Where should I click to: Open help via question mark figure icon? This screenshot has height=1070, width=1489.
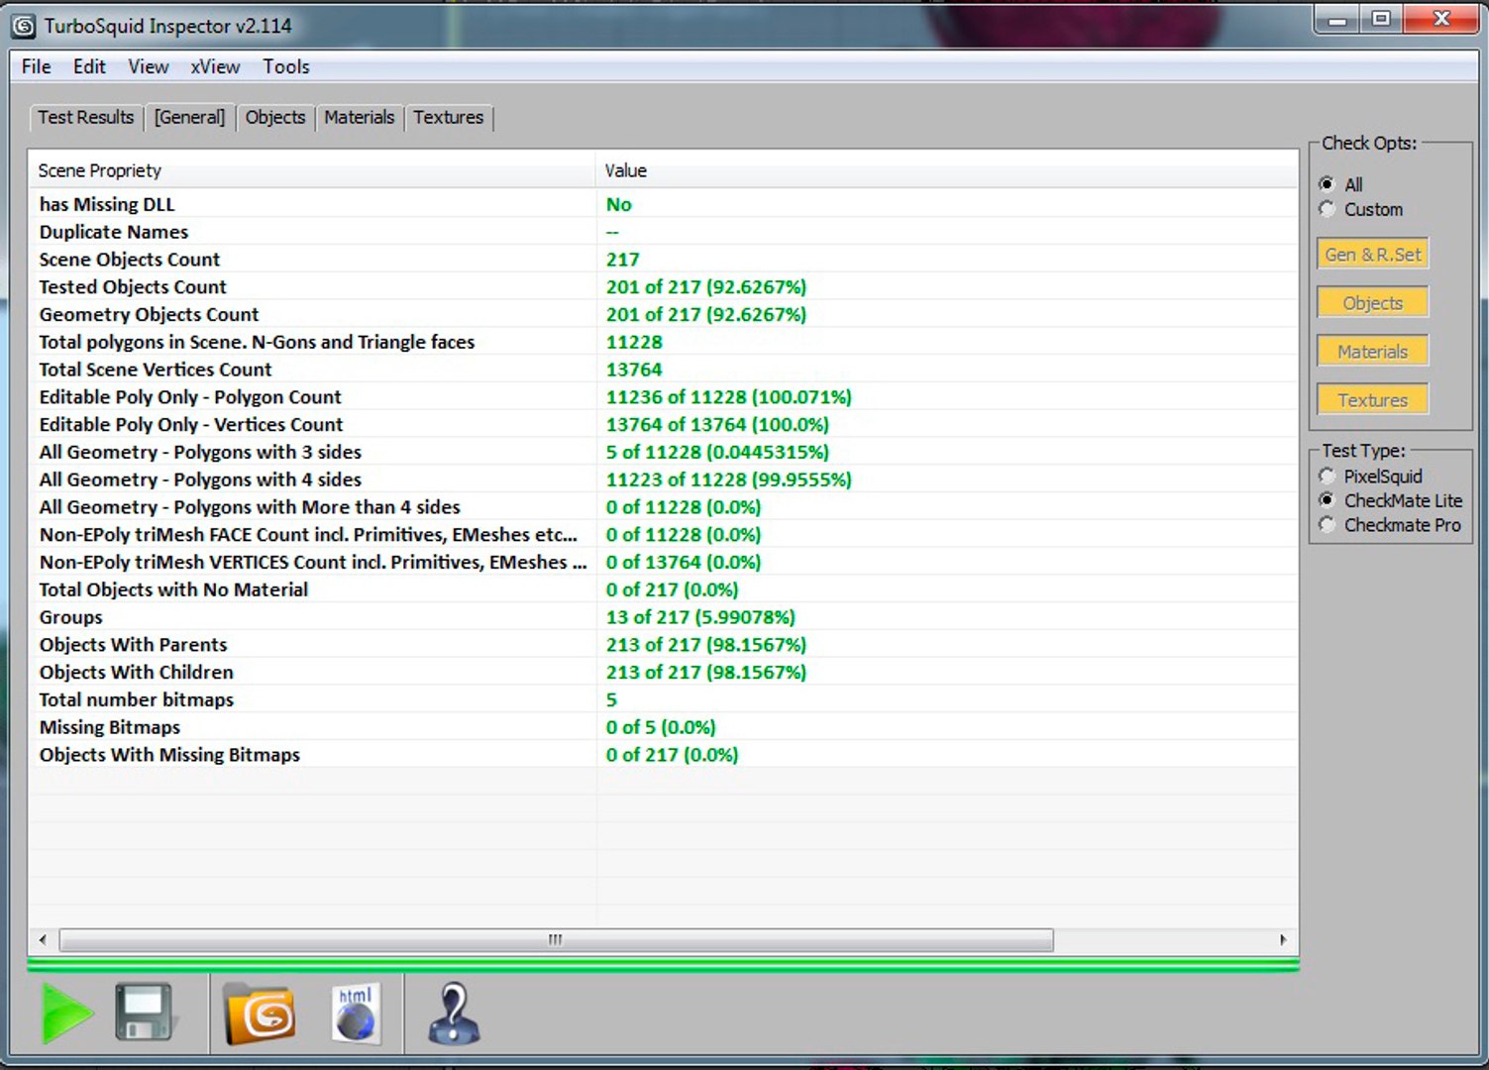click(x=453, y=1013)
